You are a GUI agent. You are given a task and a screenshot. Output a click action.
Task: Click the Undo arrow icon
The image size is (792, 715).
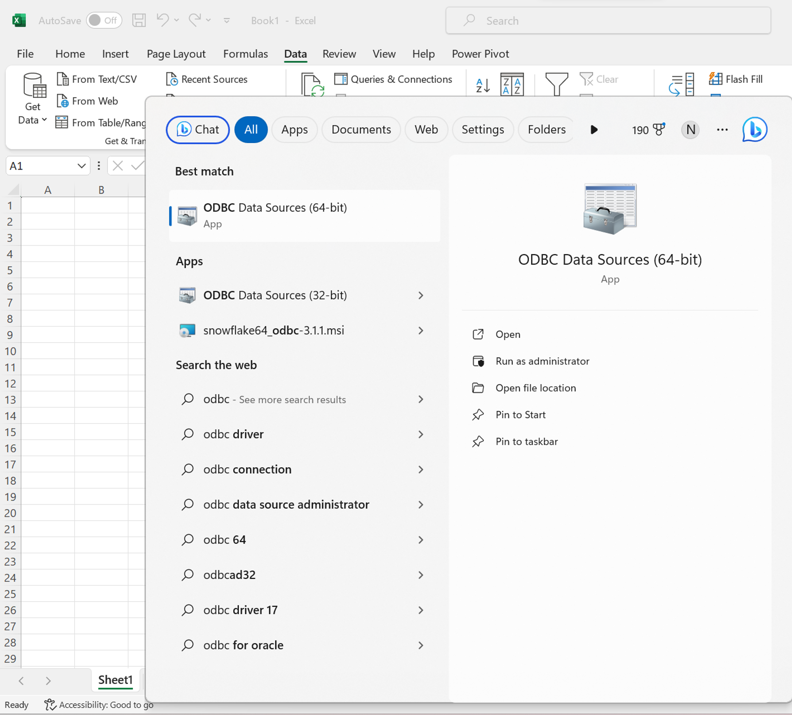tap(163, 20)
